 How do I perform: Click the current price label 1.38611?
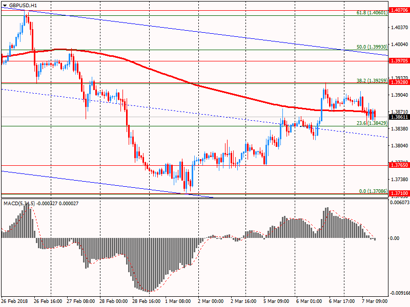pos(399,117)
